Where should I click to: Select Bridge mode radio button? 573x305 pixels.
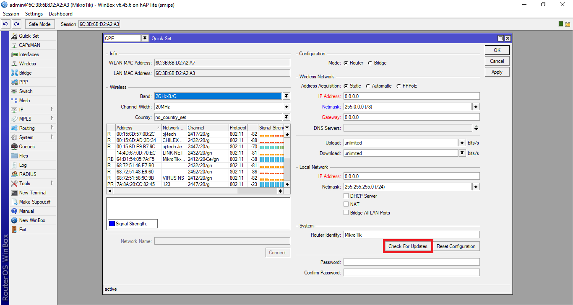click(x=370, y=63)
